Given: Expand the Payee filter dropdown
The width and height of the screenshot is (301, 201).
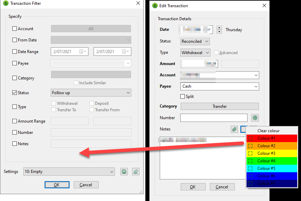Looking at the screenshot, I should point(128,63).
